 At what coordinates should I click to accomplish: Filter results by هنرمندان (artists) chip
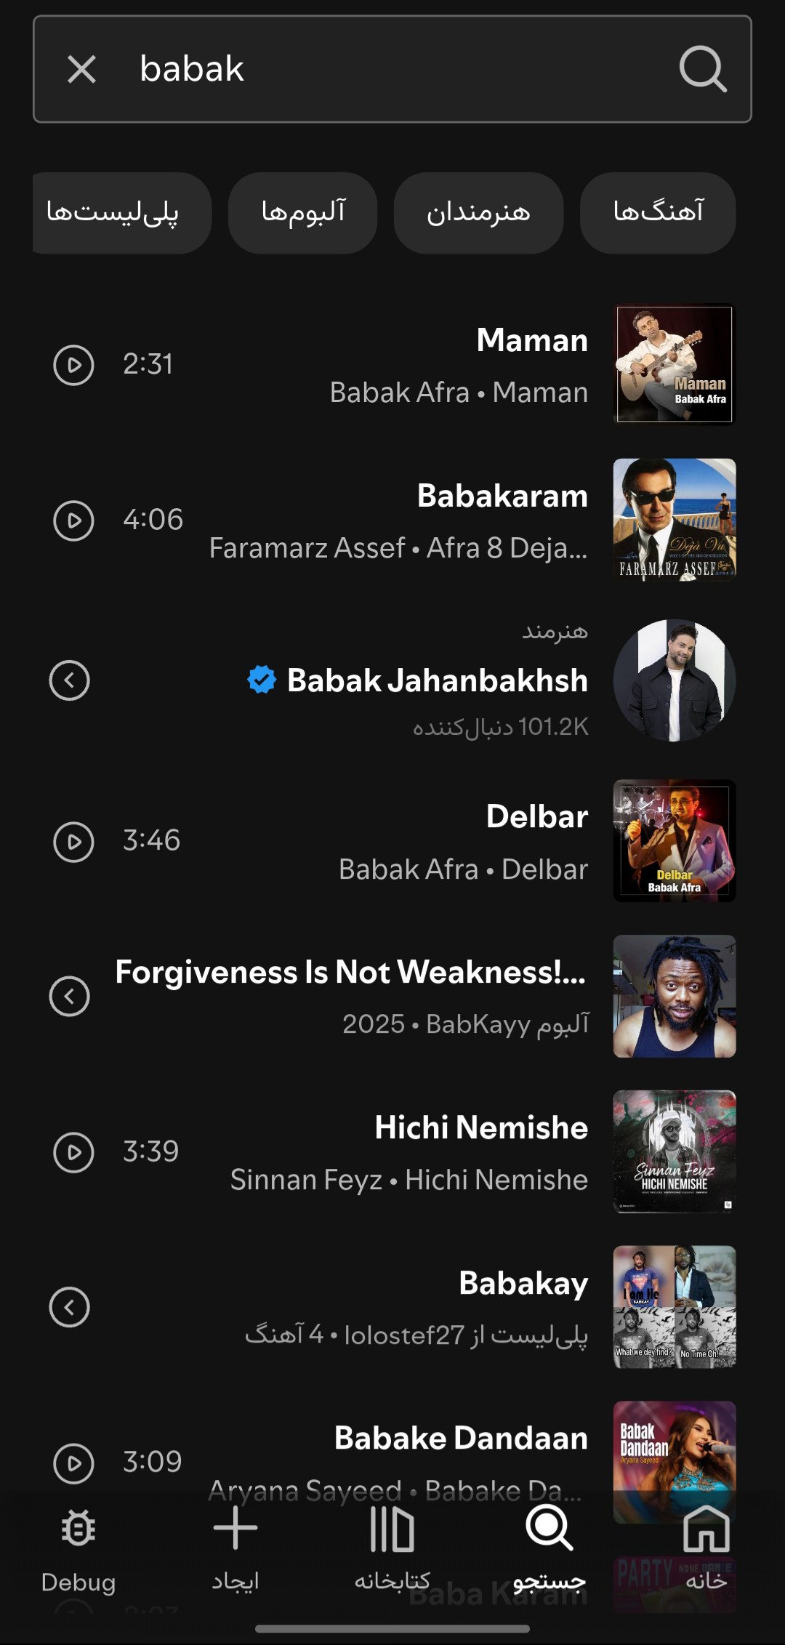click(478, 213)
